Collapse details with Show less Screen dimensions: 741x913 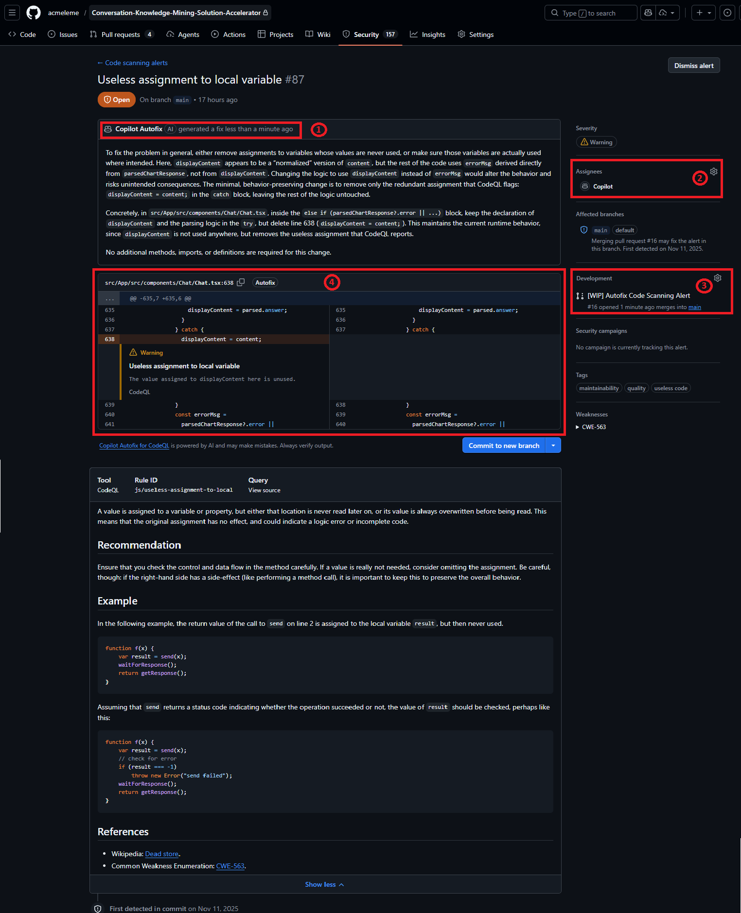(x=325, y=884)
